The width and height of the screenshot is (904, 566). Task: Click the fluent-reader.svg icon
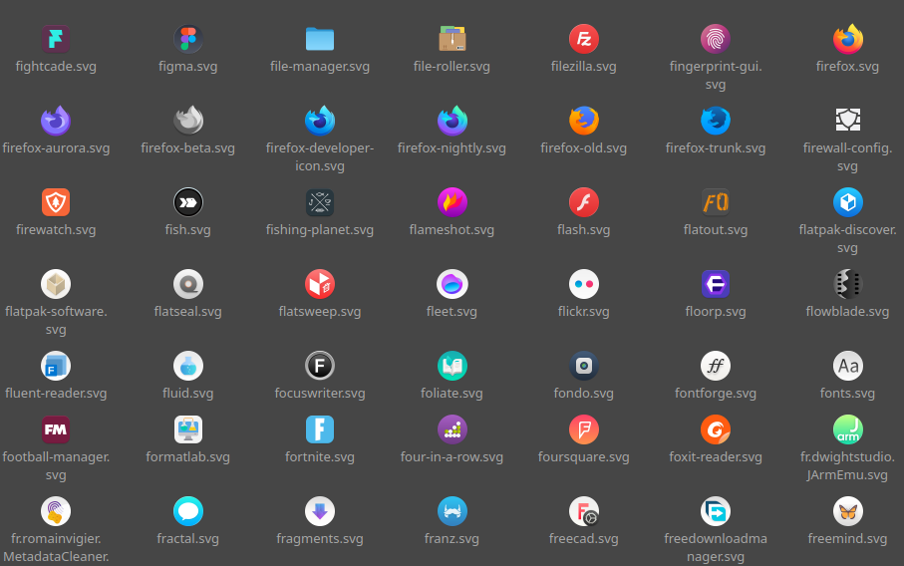tap(56, 366)
